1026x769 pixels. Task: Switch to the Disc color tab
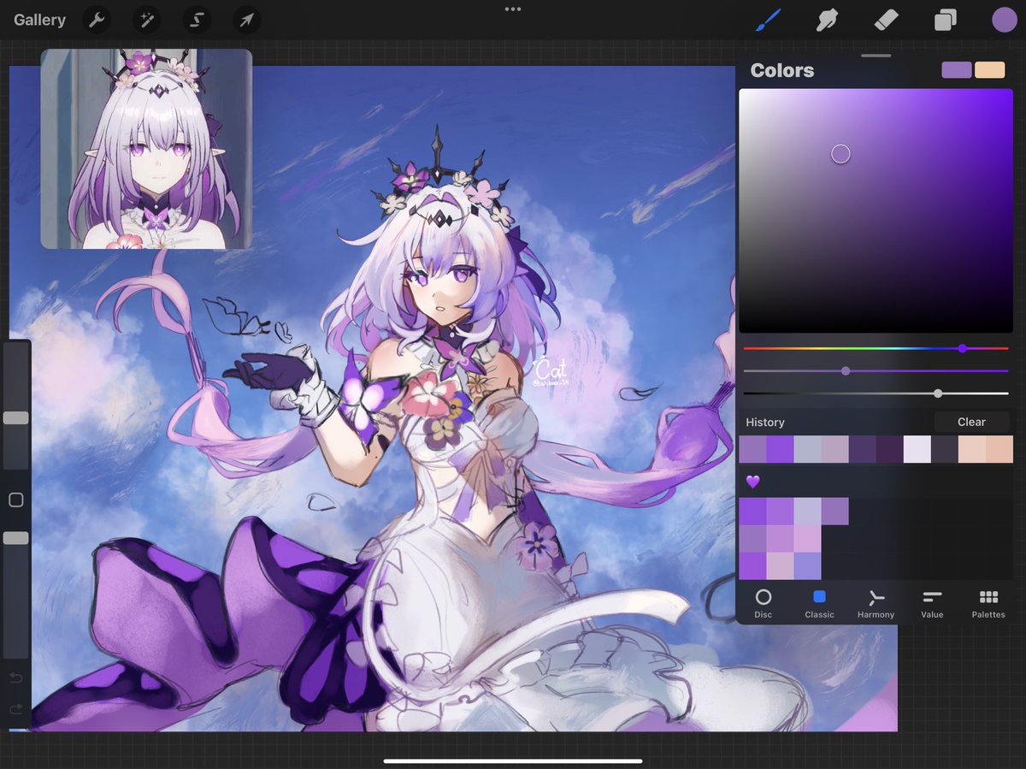[763, 603]
